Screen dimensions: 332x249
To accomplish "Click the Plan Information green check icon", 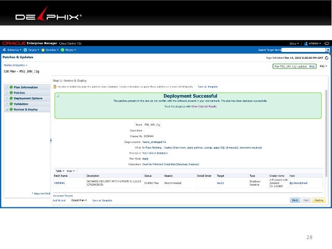I will click(11, 87).
